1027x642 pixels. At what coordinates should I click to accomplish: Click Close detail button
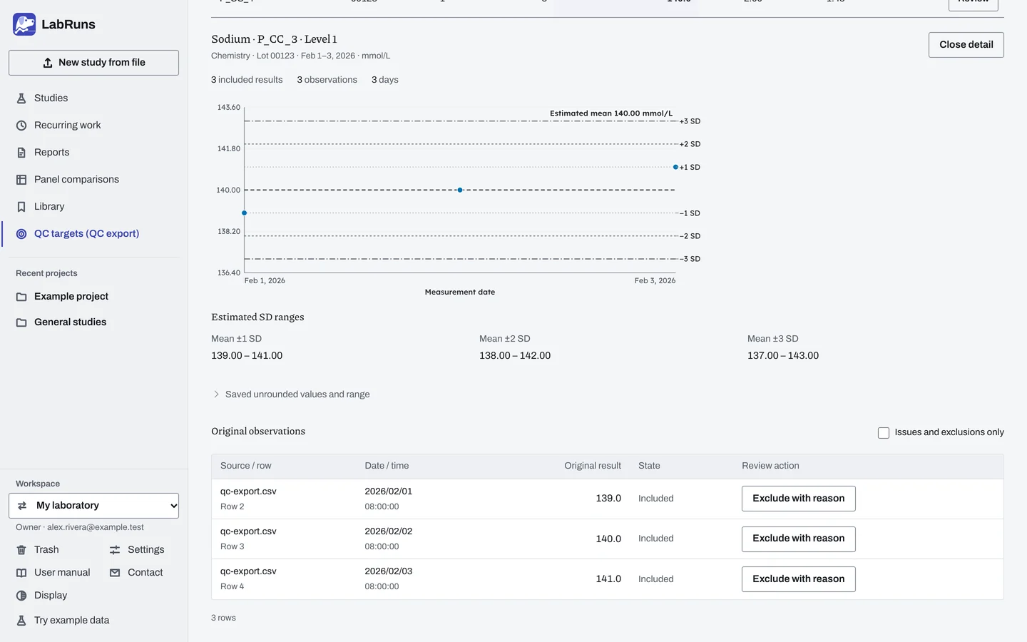coord(966,45)
